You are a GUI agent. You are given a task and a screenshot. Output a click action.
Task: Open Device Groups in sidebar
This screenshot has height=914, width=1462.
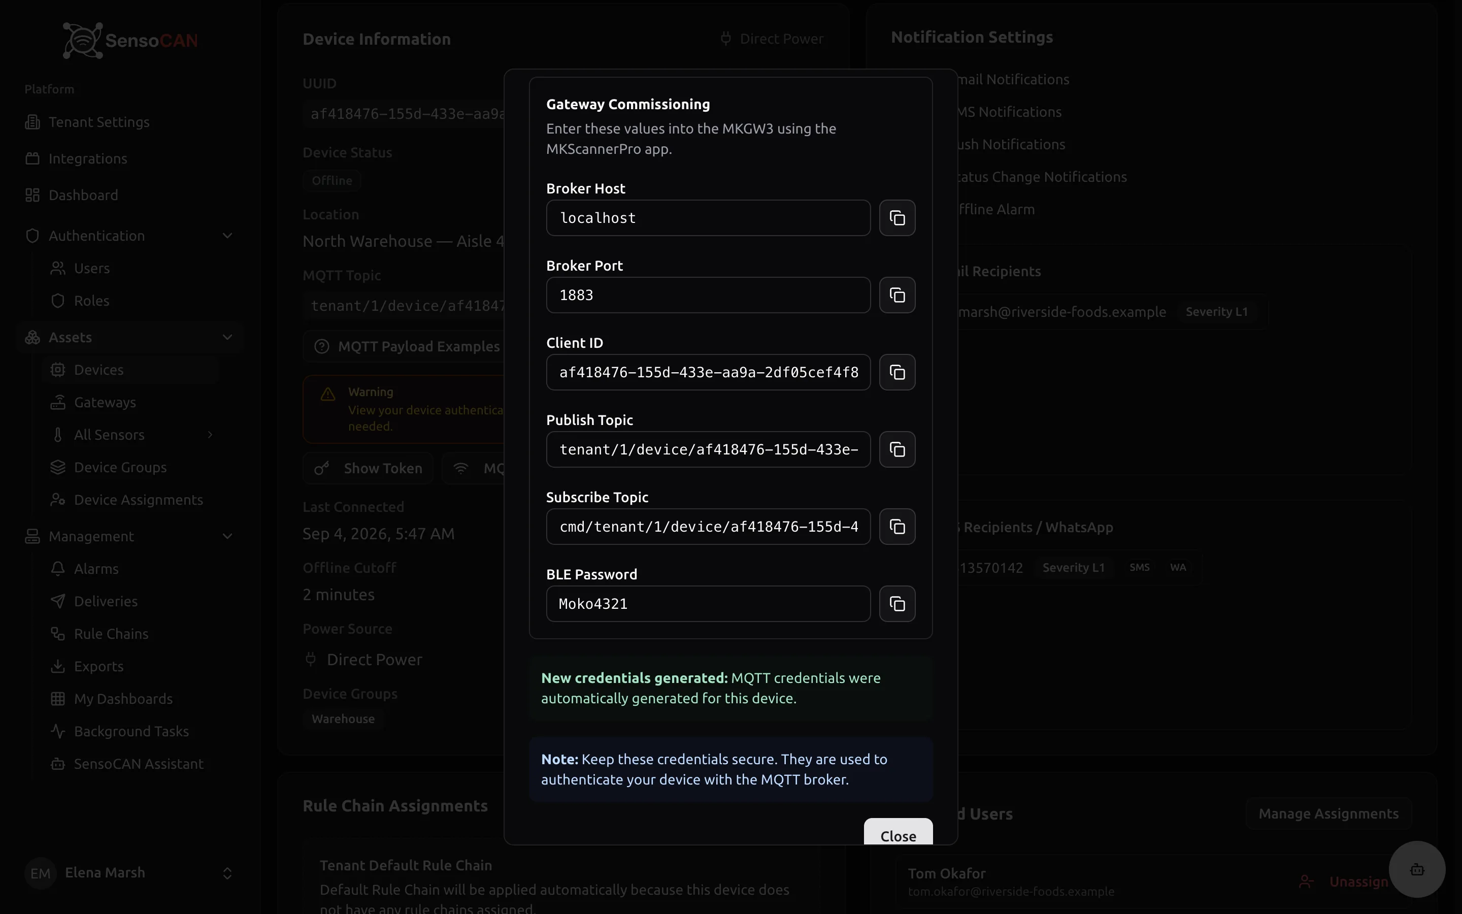pos(130,467)
